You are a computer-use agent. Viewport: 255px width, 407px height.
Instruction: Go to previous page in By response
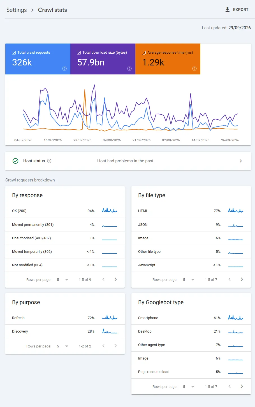(103, 279)
